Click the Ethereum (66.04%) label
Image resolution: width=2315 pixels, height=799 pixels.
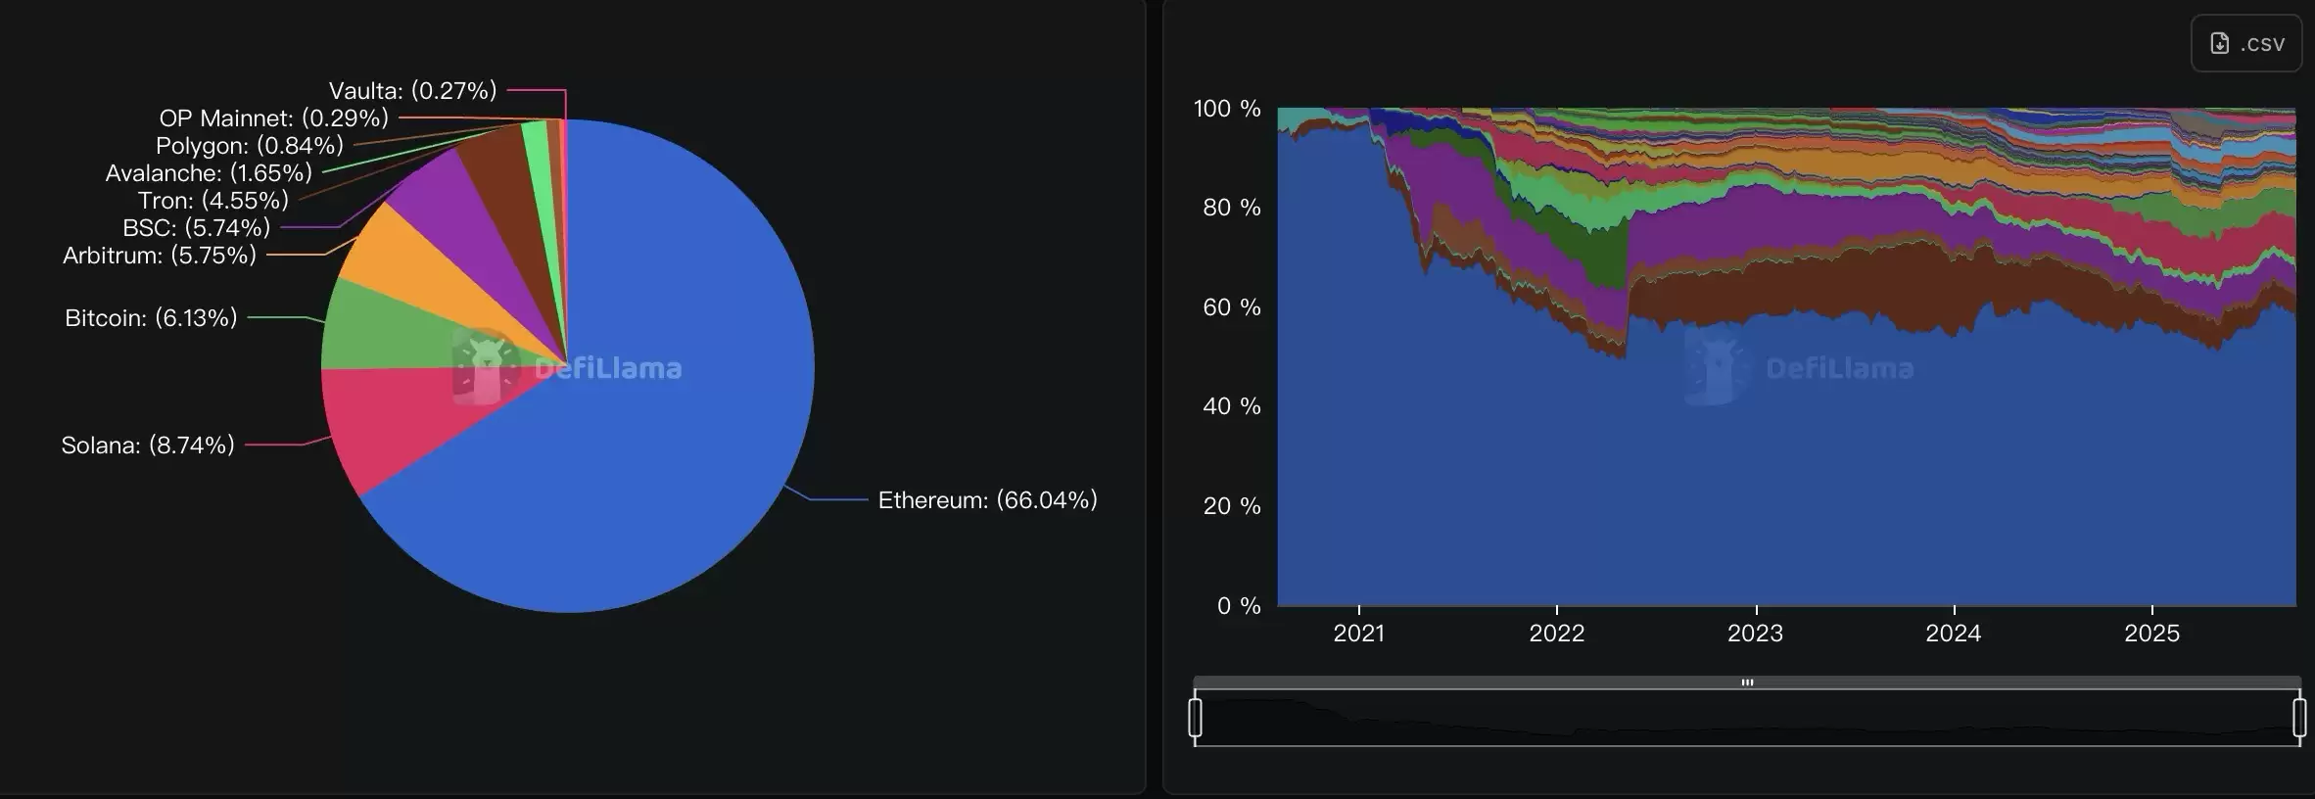point(987,500)
